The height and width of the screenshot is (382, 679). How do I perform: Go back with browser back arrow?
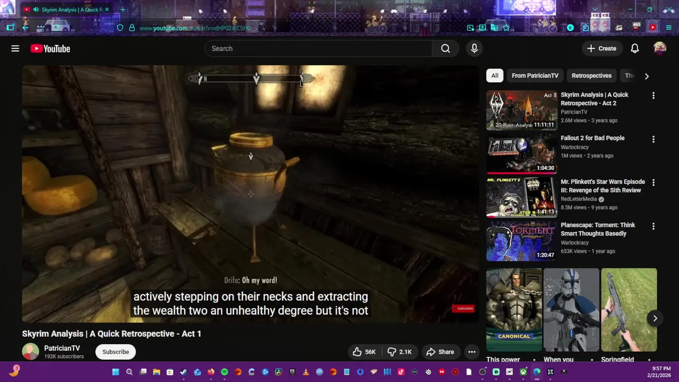(25, 28)
